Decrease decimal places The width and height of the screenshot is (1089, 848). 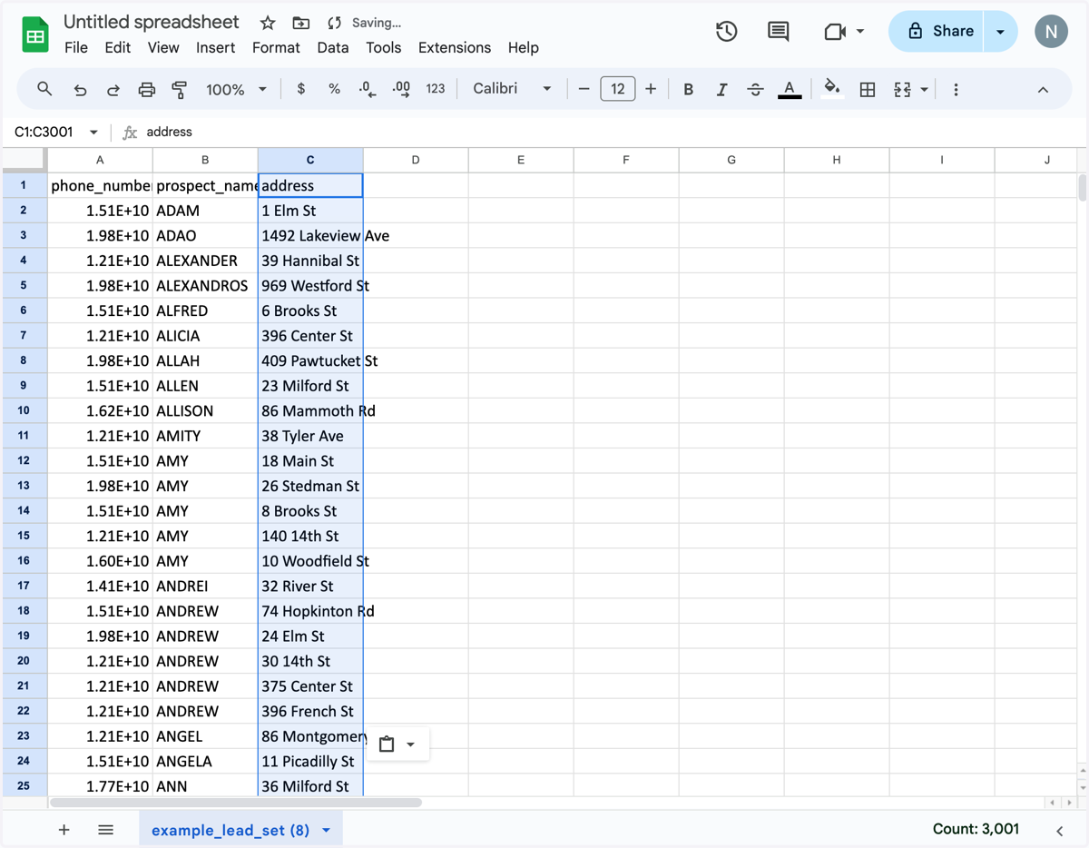(x=368, y=89)
